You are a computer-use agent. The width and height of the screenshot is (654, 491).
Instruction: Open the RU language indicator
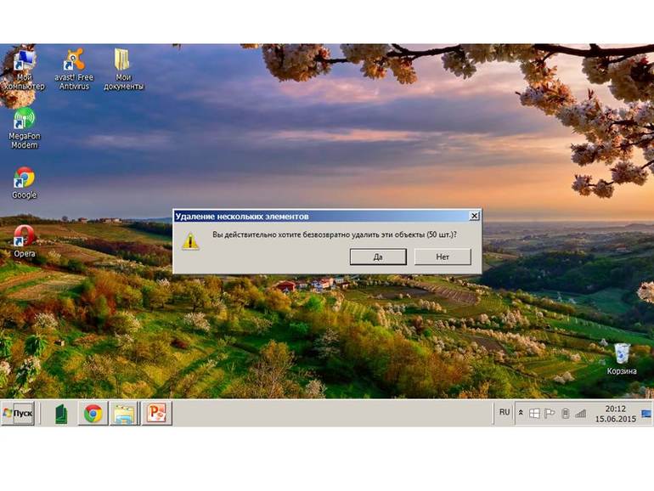(x=505, y=412)
